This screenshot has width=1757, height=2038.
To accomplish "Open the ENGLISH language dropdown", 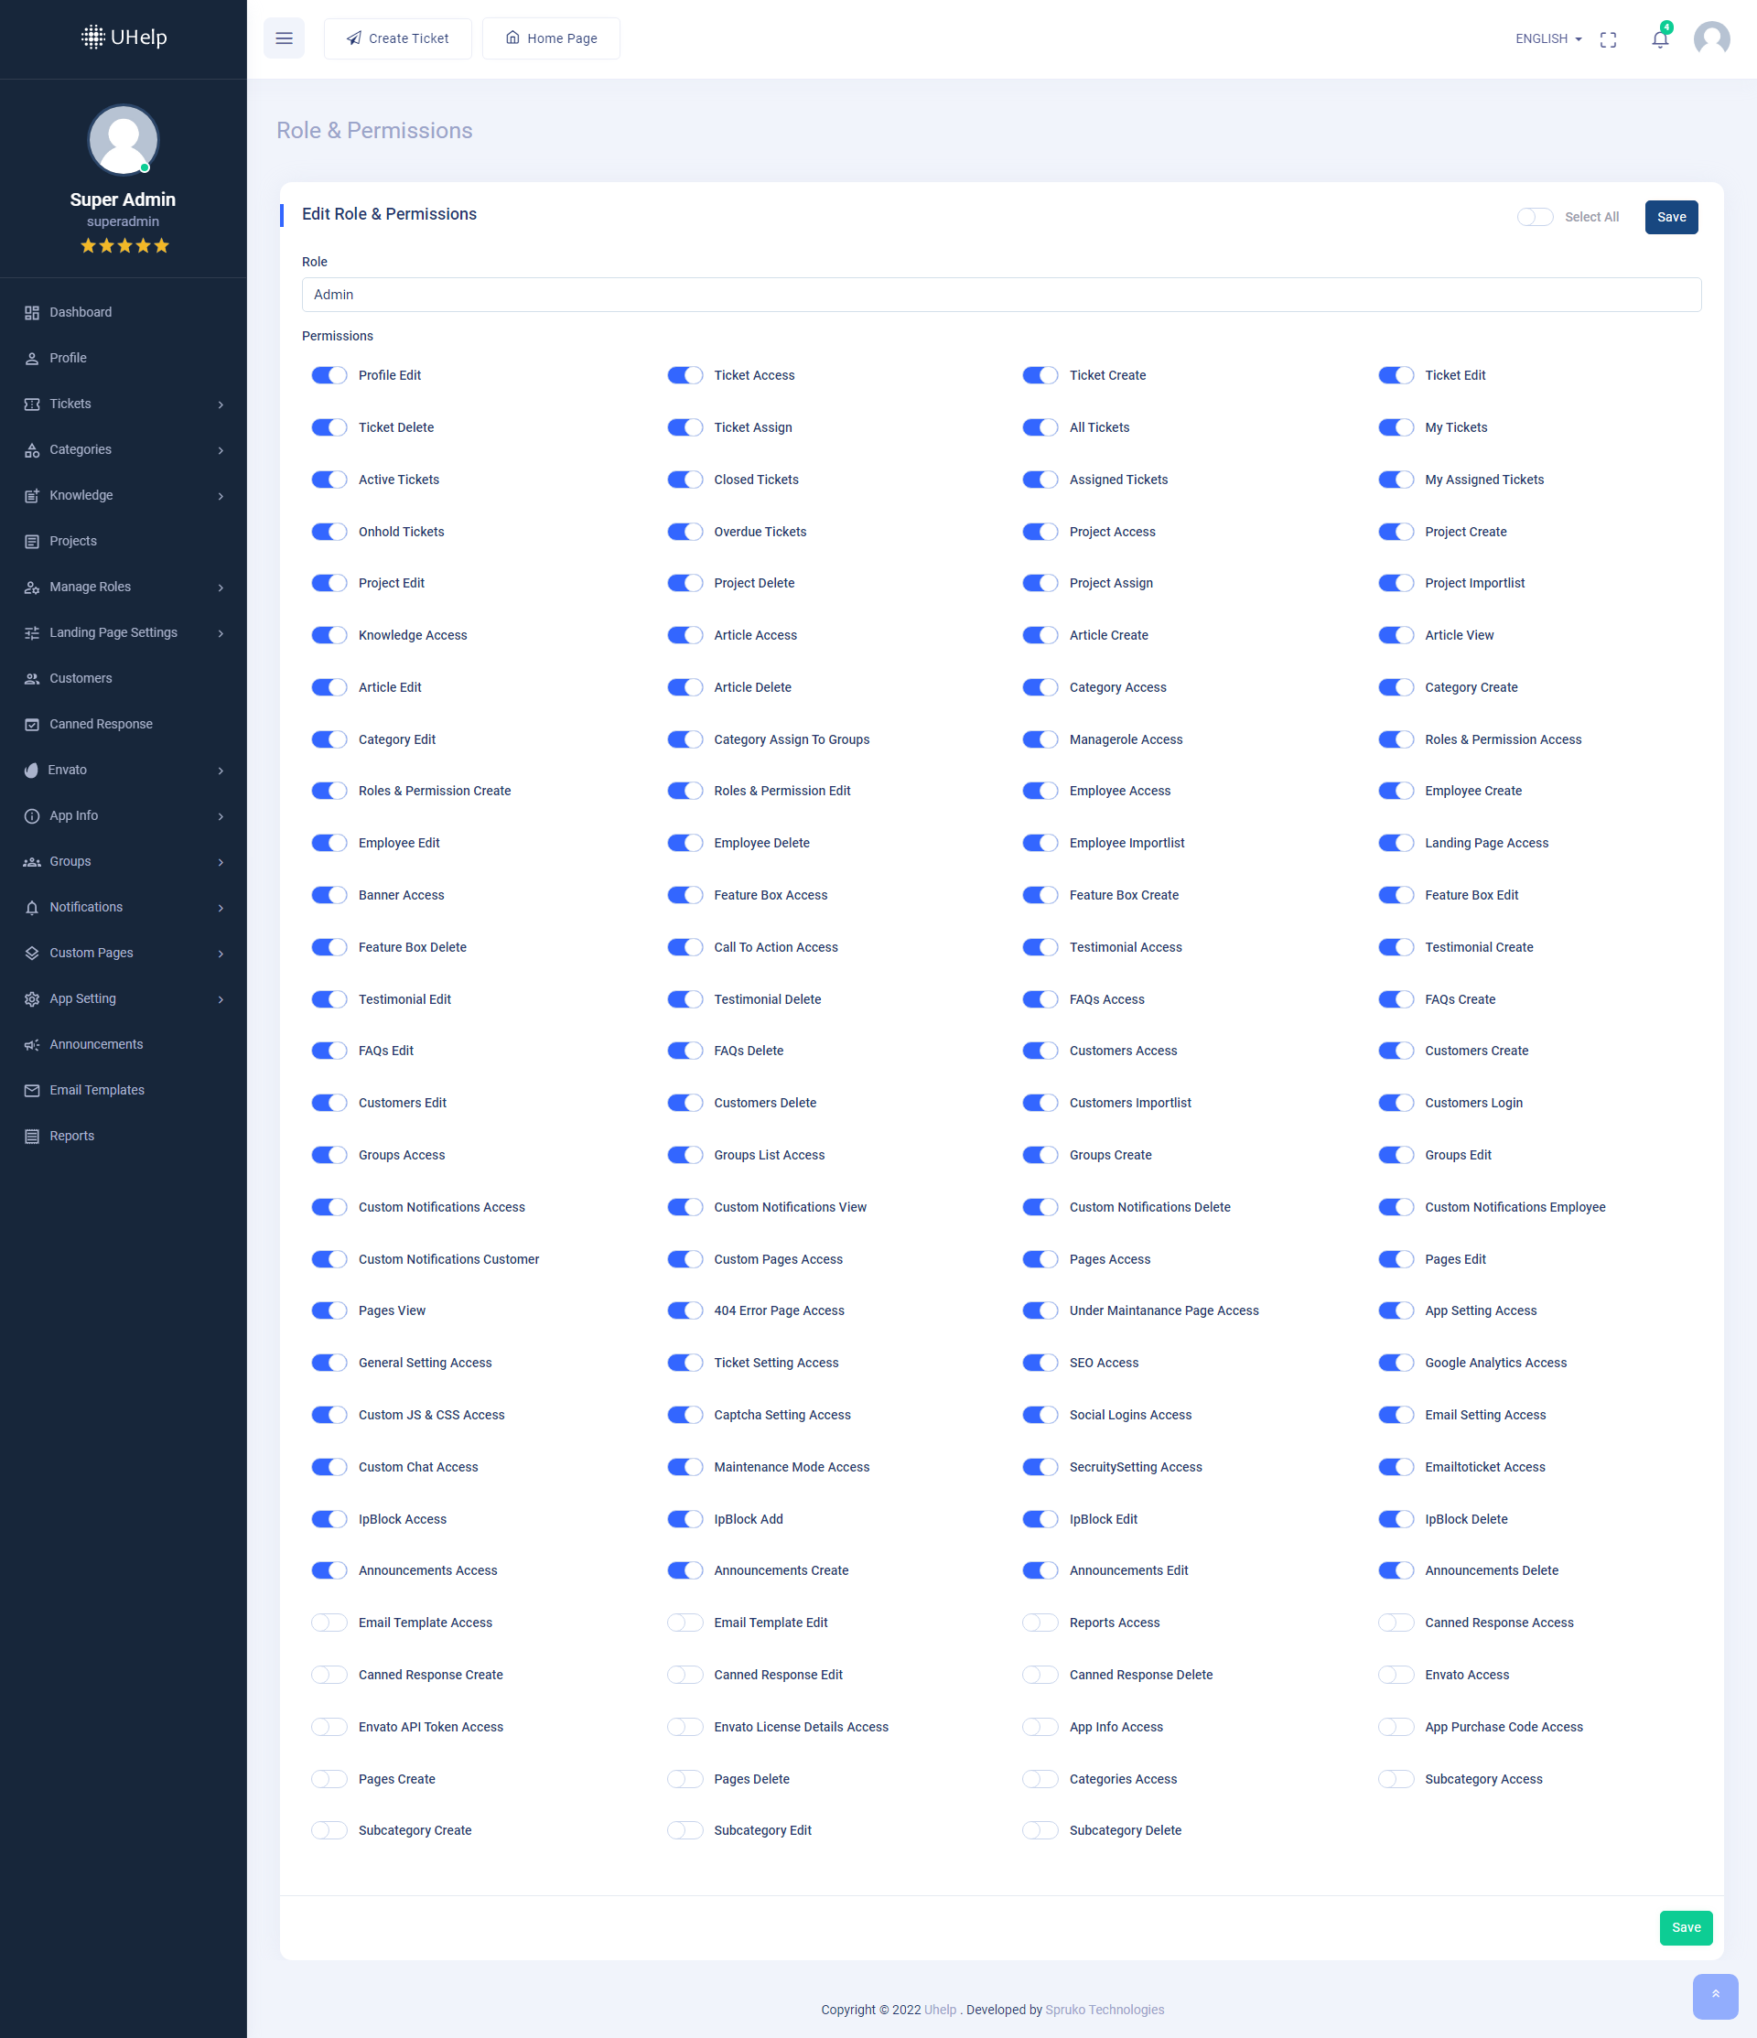I will 1547,39.
